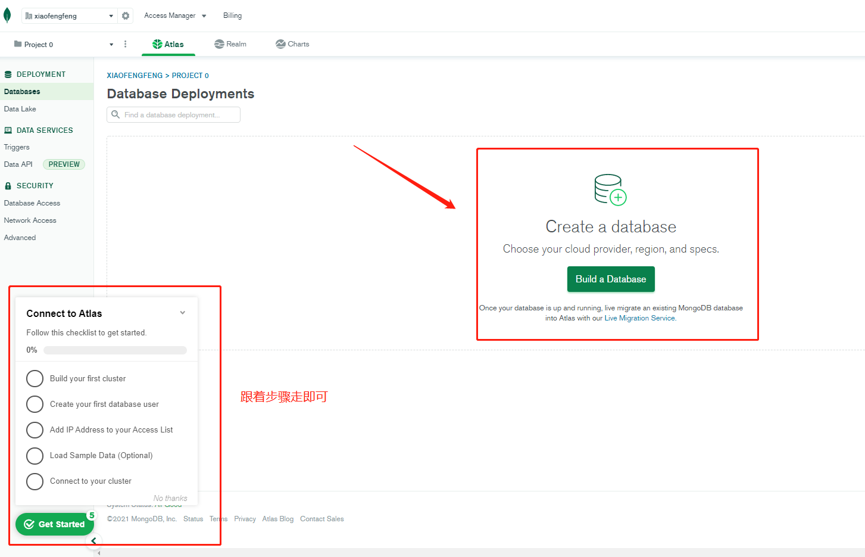
Task: Click Build your first cluster step text
Action: coord(88,378)
